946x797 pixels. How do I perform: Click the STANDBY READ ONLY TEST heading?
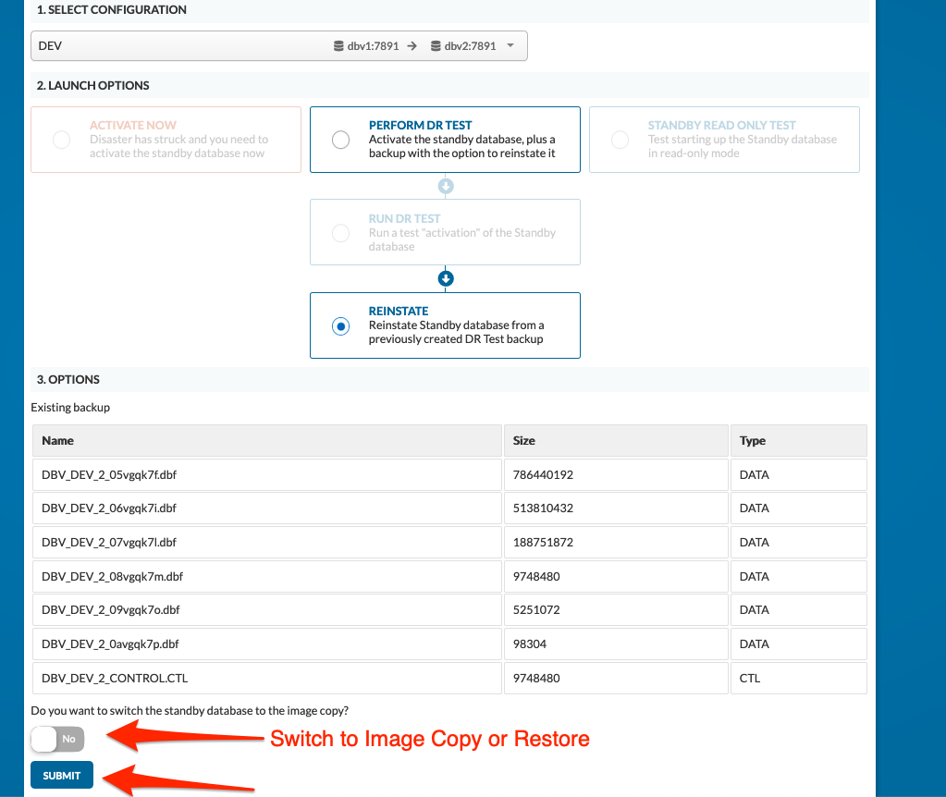[x=722, y=126]
